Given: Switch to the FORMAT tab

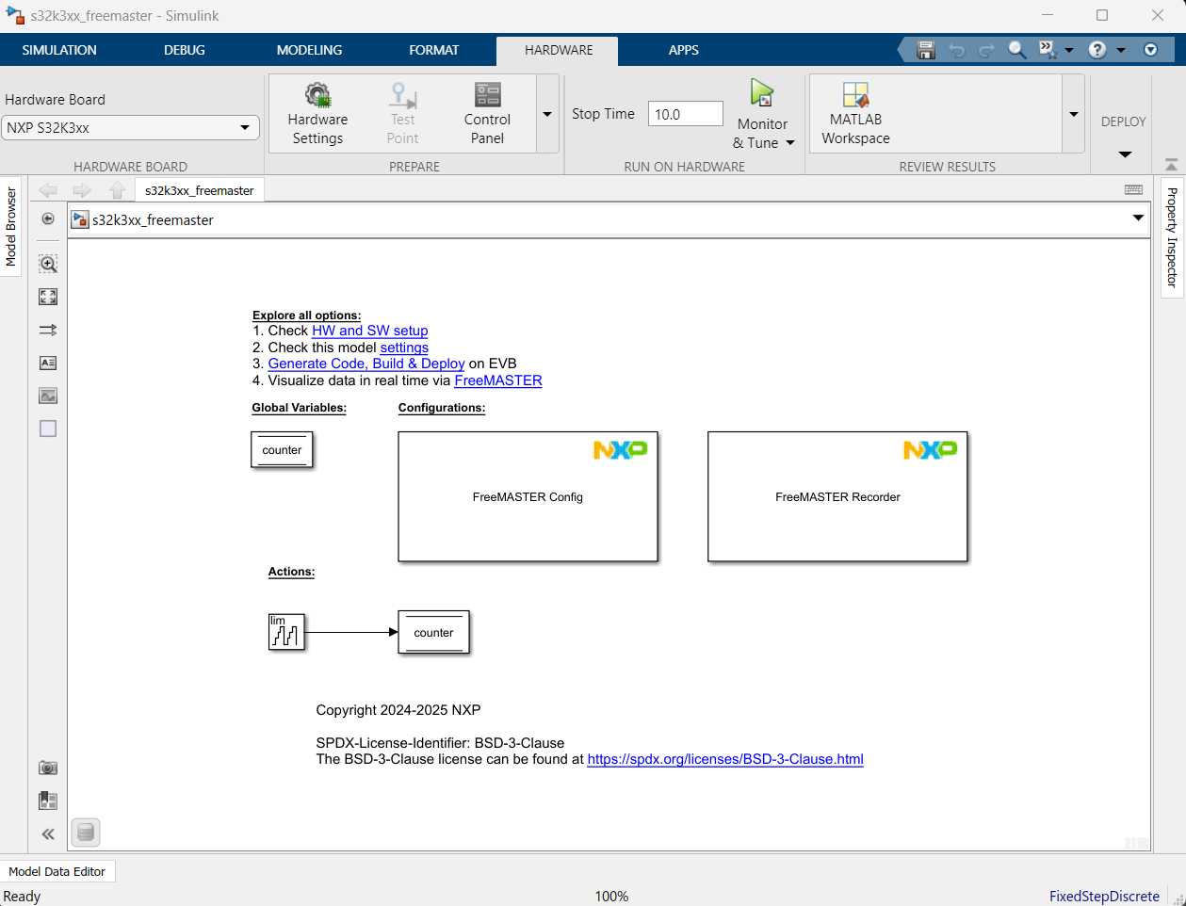Looking at the screenshot, I should point(434,50).
